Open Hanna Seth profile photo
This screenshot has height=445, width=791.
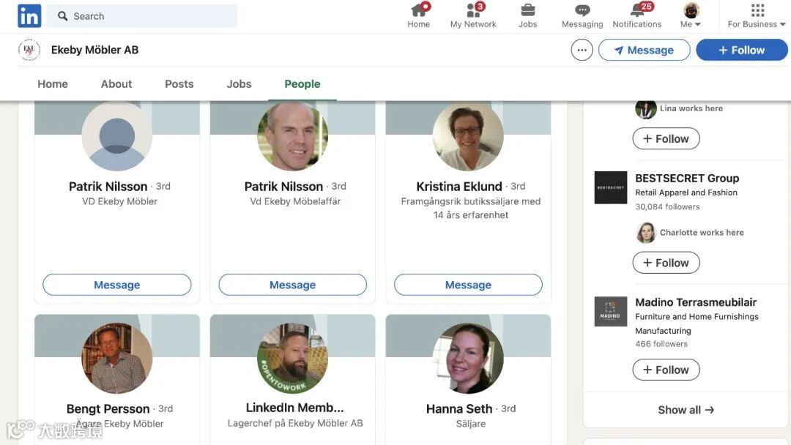(x=468, y=359)
